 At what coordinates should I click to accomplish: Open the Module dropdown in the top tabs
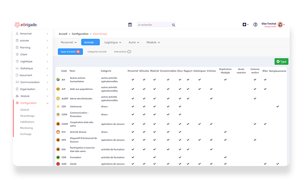pos(153,42)
